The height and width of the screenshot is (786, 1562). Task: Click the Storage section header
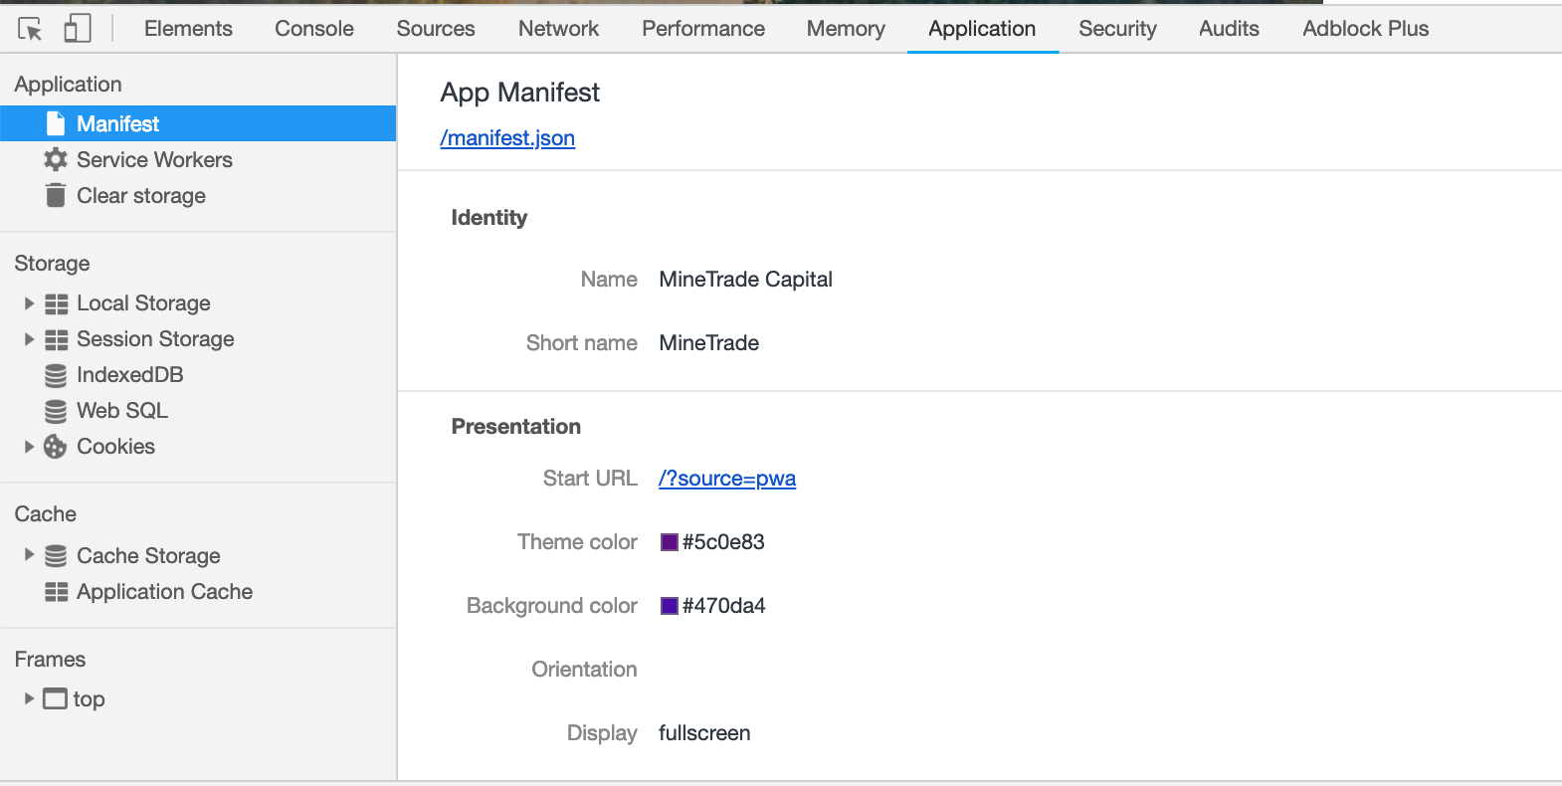click(52, 264)
